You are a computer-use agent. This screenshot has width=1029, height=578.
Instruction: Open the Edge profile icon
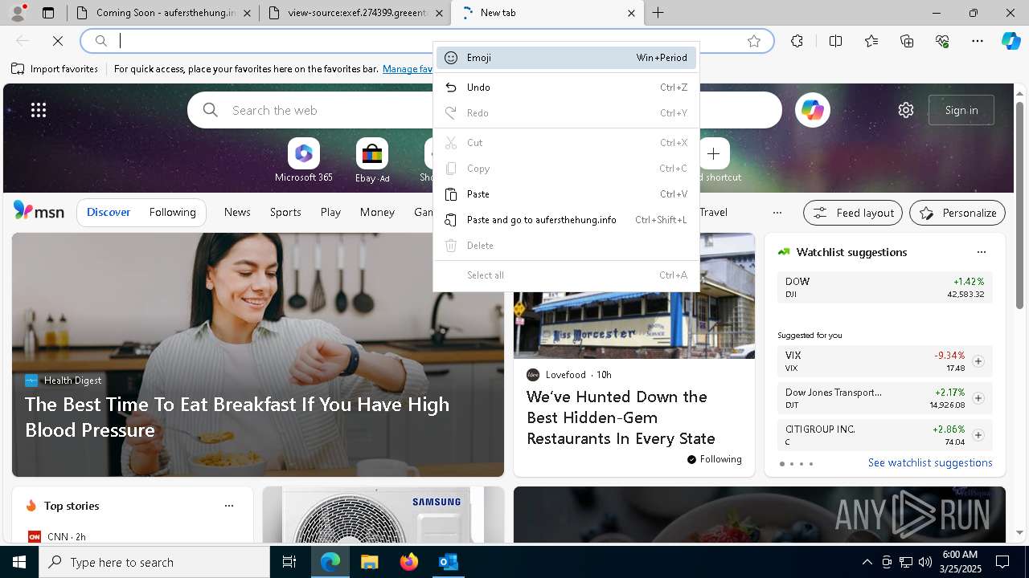[x=18, y=12]
